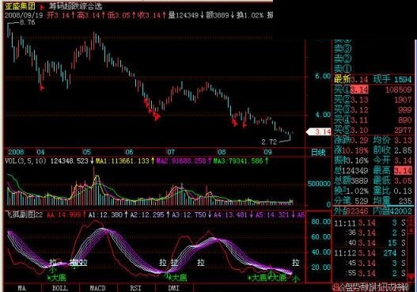Click the 最高 highlighted 3.14 value
Image resolution: width=417 pixels, height=292 pixels.
(404, 170)
